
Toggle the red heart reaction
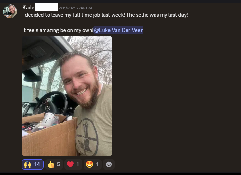[x=73, y=164]
